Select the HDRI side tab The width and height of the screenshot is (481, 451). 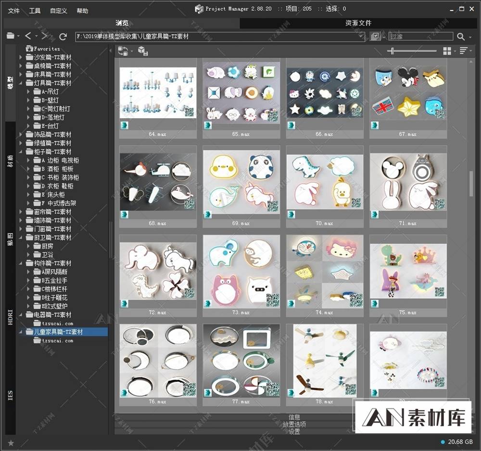10,317
